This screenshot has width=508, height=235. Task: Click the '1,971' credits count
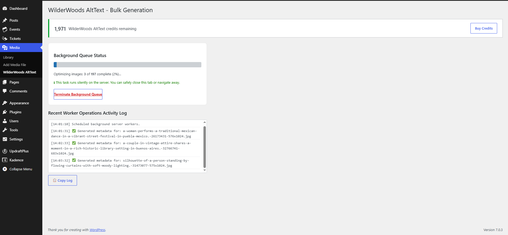[x=60, y=29]
